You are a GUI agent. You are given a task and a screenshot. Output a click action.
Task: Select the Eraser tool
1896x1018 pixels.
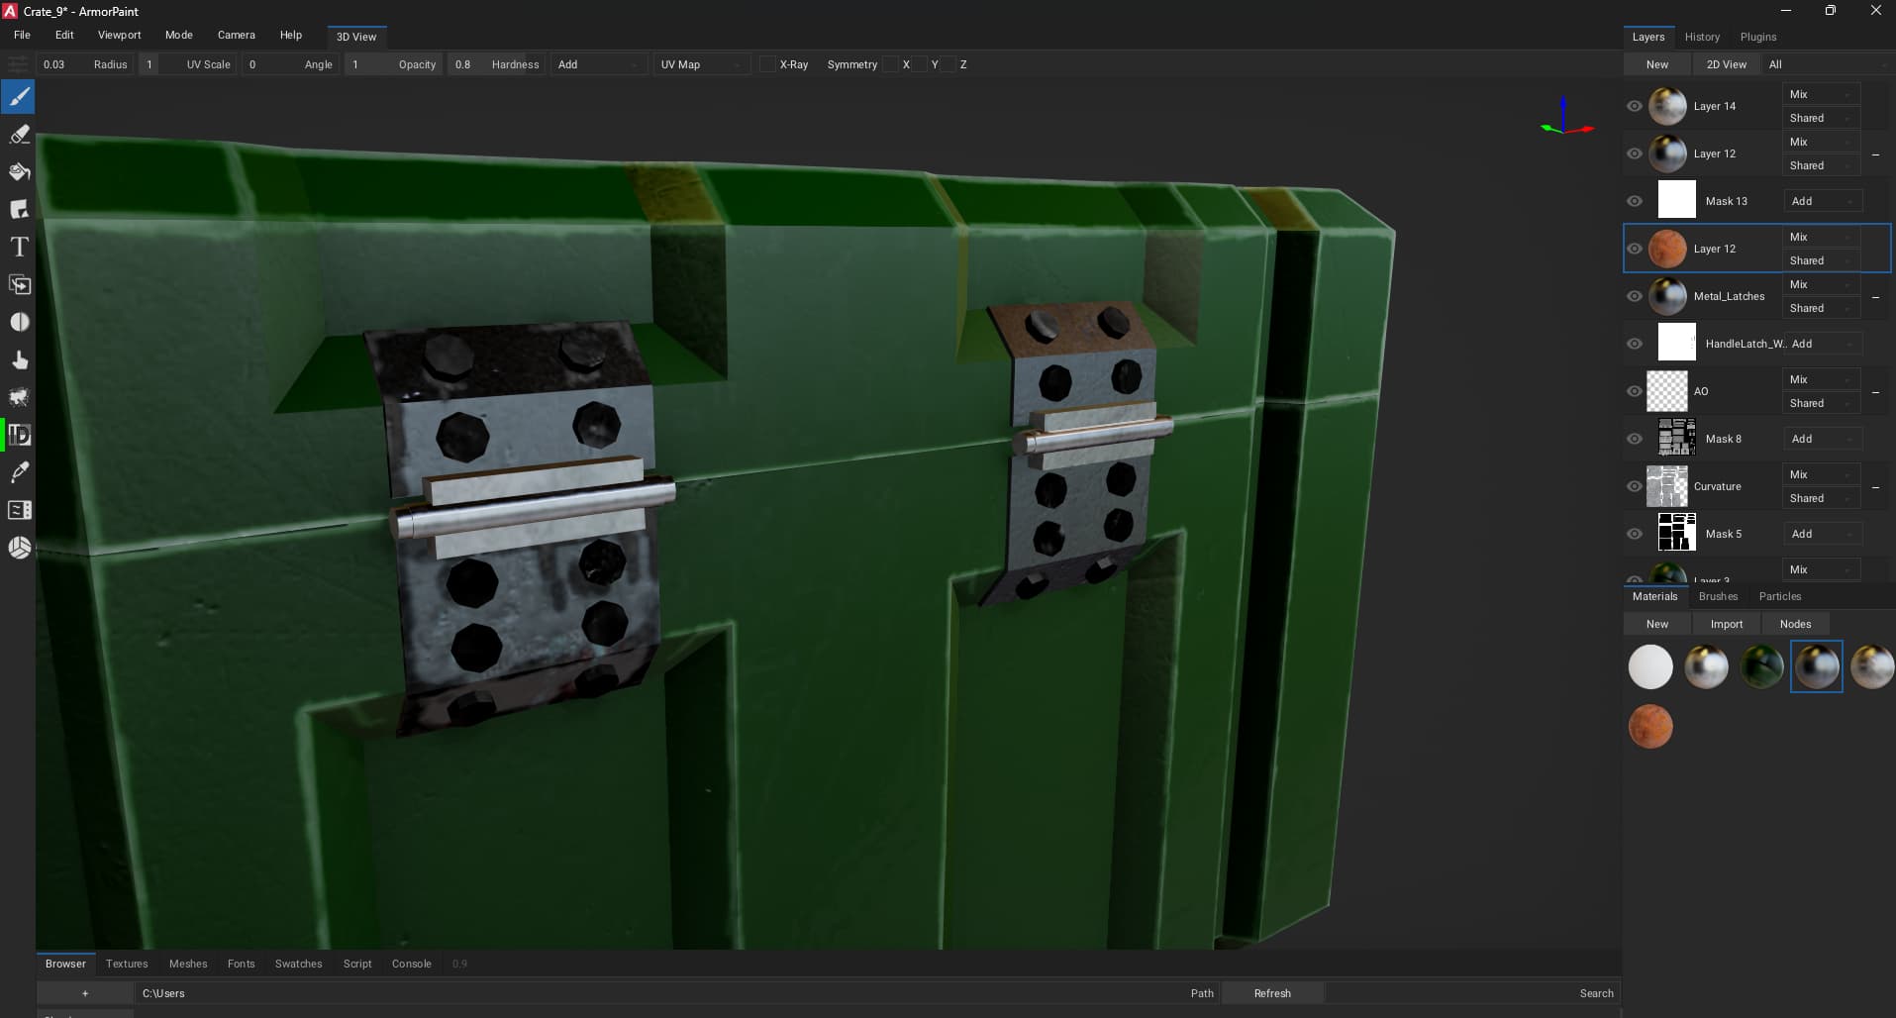19,135
